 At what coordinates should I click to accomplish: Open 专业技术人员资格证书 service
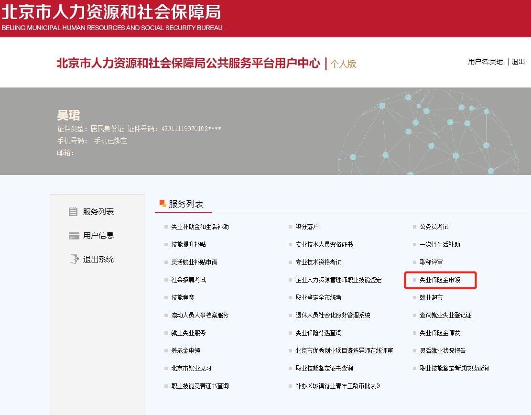click(324, 244)
